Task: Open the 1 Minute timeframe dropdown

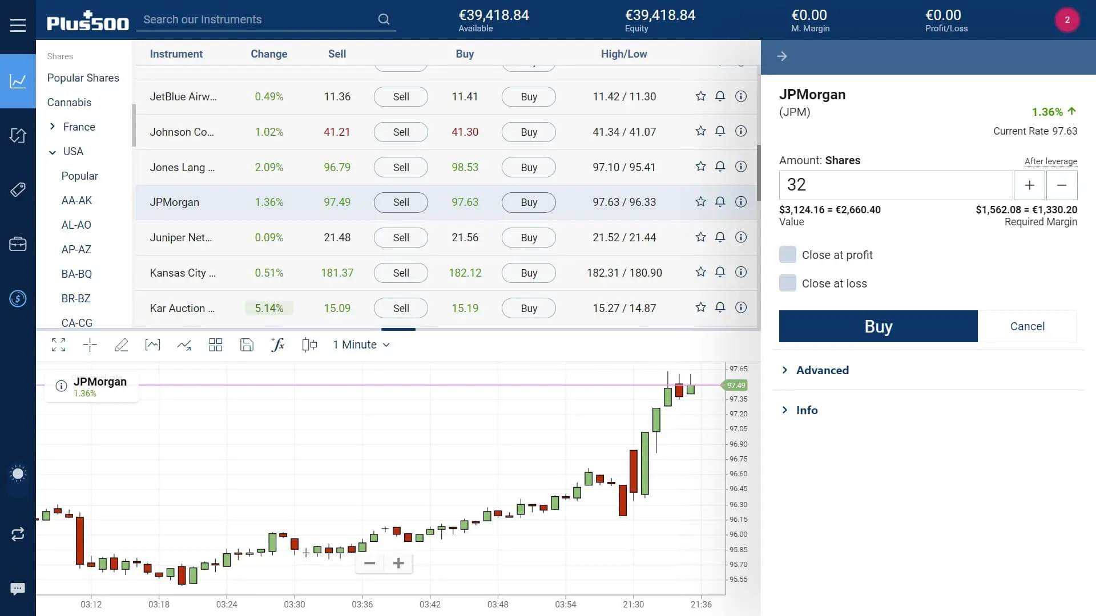Action: tap(361, 345)
